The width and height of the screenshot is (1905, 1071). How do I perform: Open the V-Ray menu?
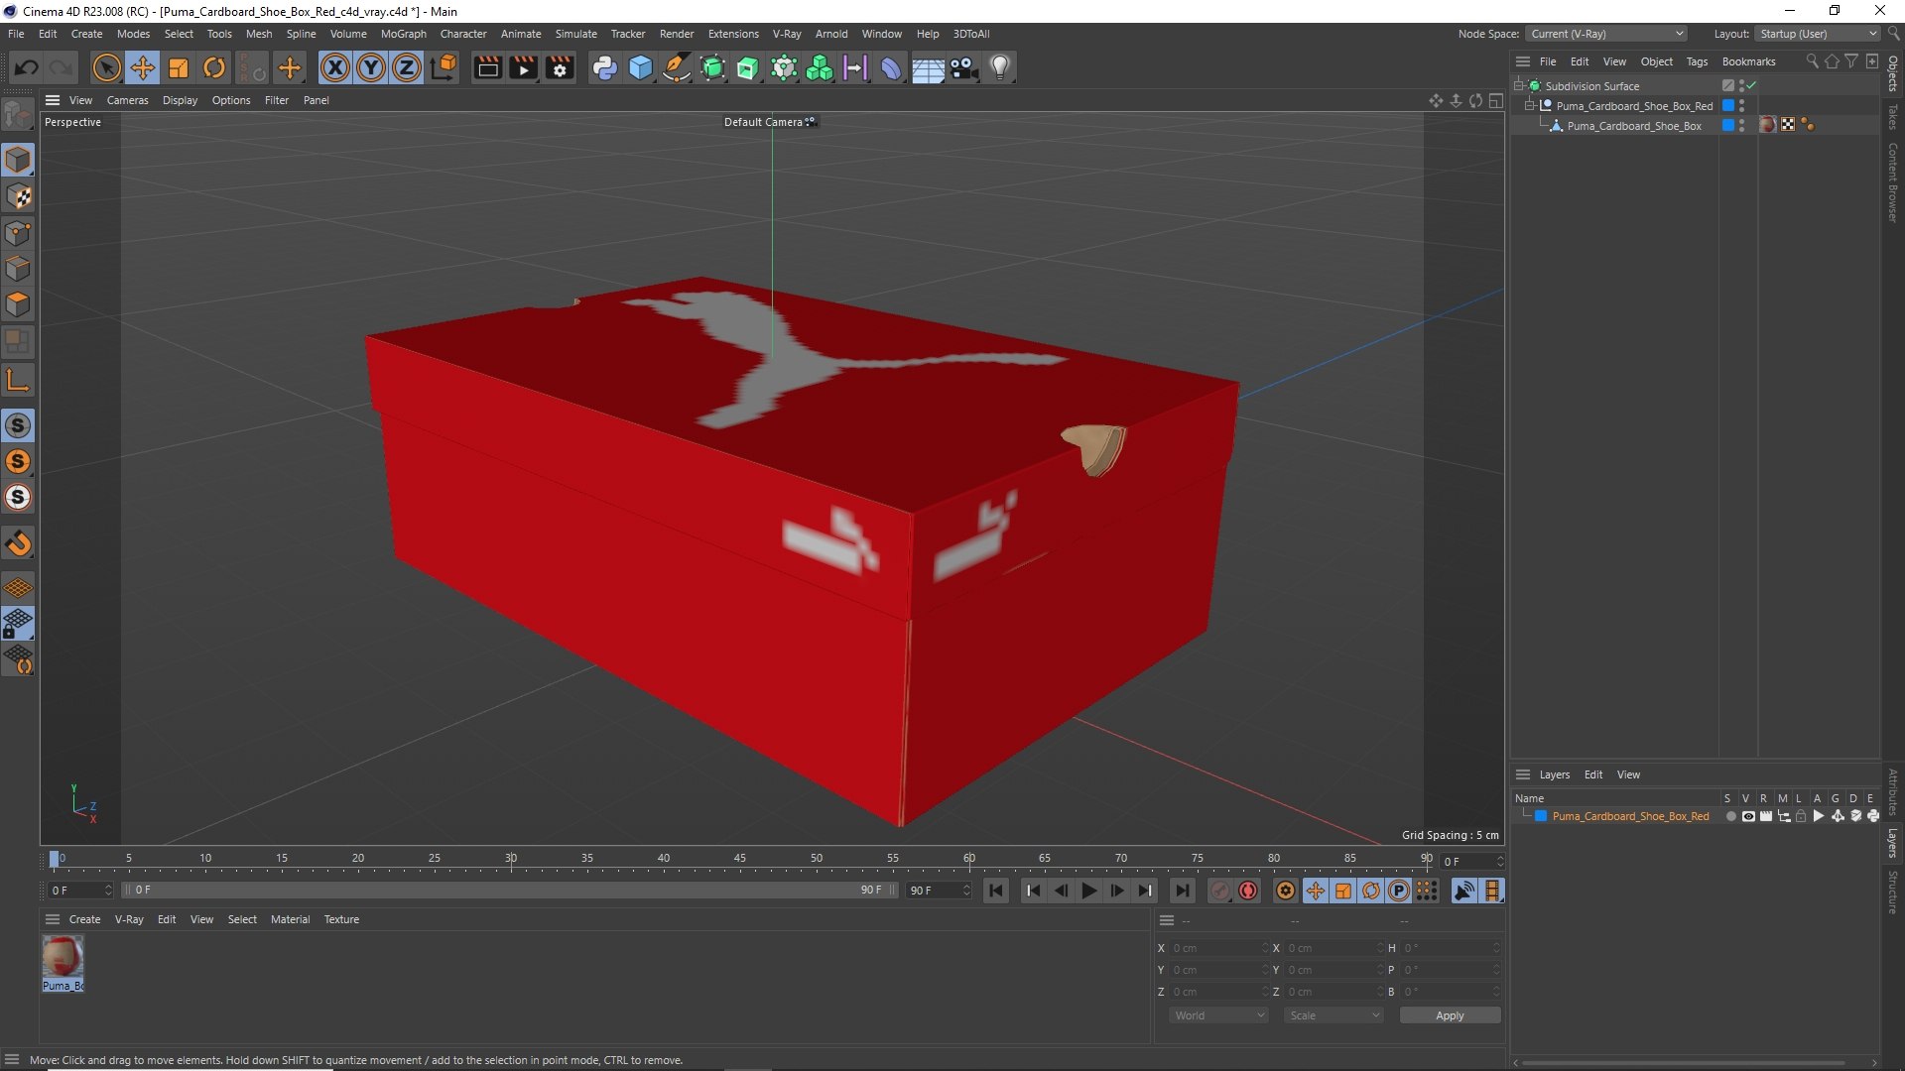787,34
